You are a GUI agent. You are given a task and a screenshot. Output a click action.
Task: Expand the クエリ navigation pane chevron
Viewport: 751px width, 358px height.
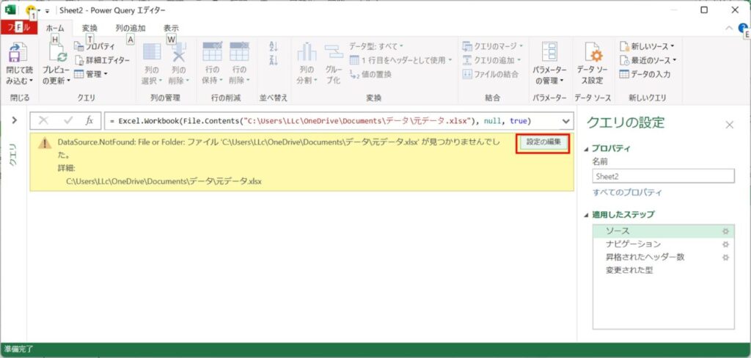(14, 120)
